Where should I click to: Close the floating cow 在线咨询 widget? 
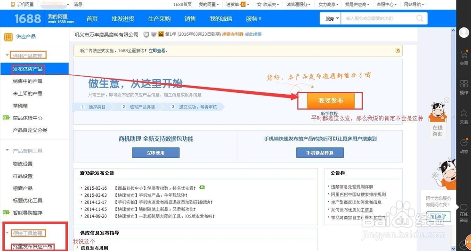447,100
